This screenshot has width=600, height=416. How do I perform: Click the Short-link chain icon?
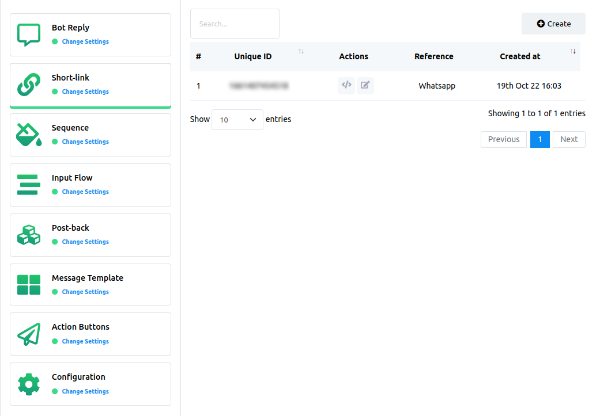point(28,85)
